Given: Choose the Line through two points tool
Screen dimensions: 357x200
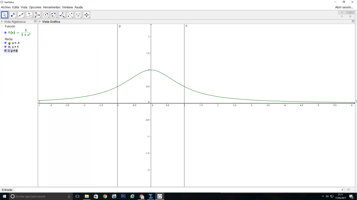Looking at the screenshot, I should tap(21, 15).
